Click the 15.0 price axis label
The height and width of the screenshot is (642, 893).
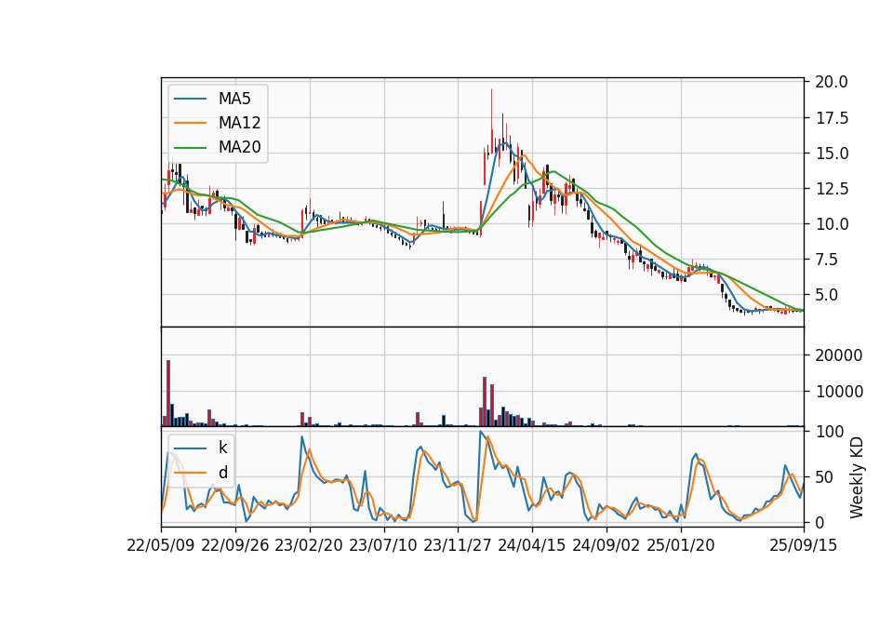tap(832, 154)
